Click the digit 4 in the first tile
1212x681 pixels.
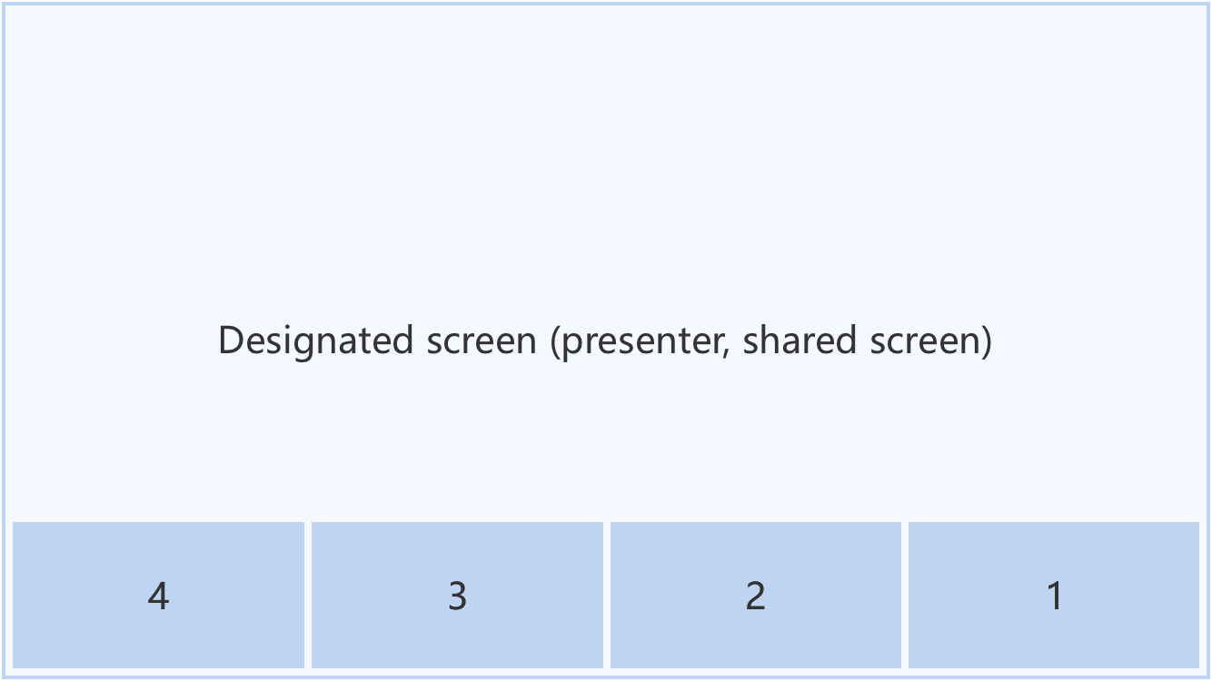(158, 597)
